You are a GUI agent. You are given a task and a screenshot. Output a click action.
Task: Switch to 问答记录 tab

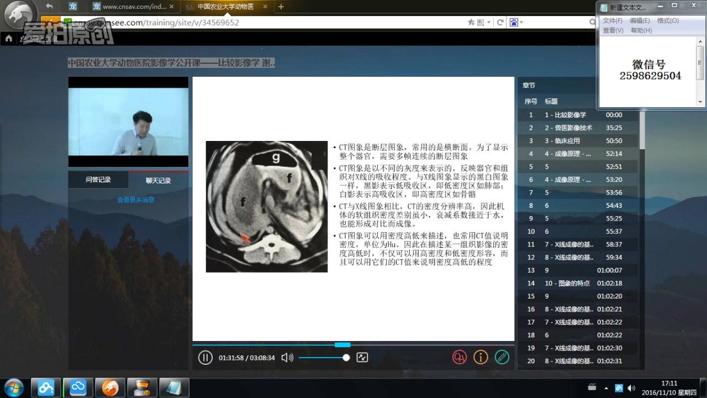pyautogui.click(x=98, y=180)
